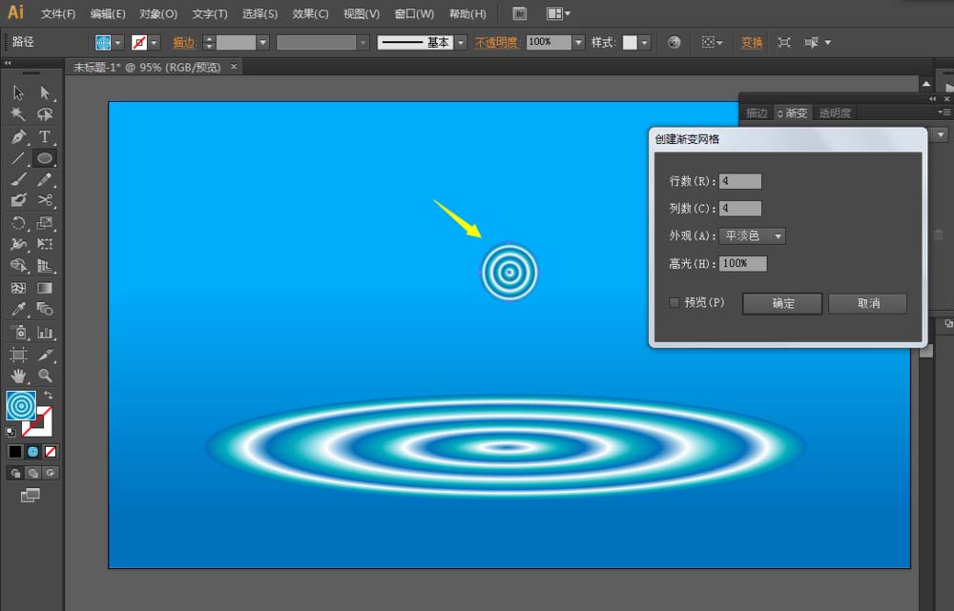This screenshot has height=611, width=954.
Task: Set paint mode to Gradient
Action: click(32, 452)
